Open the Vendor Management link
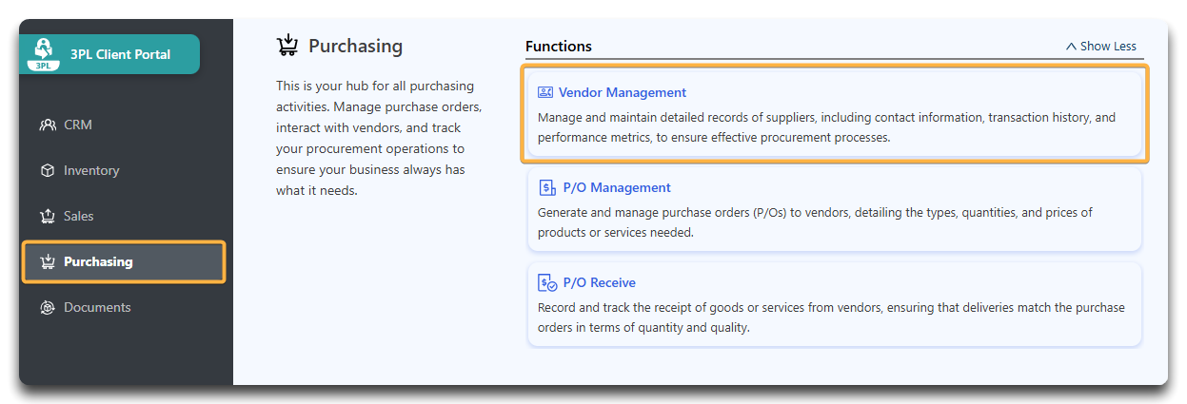This screenshot has width=1187, height=404. pyautogui.click(x=623, y=92)
